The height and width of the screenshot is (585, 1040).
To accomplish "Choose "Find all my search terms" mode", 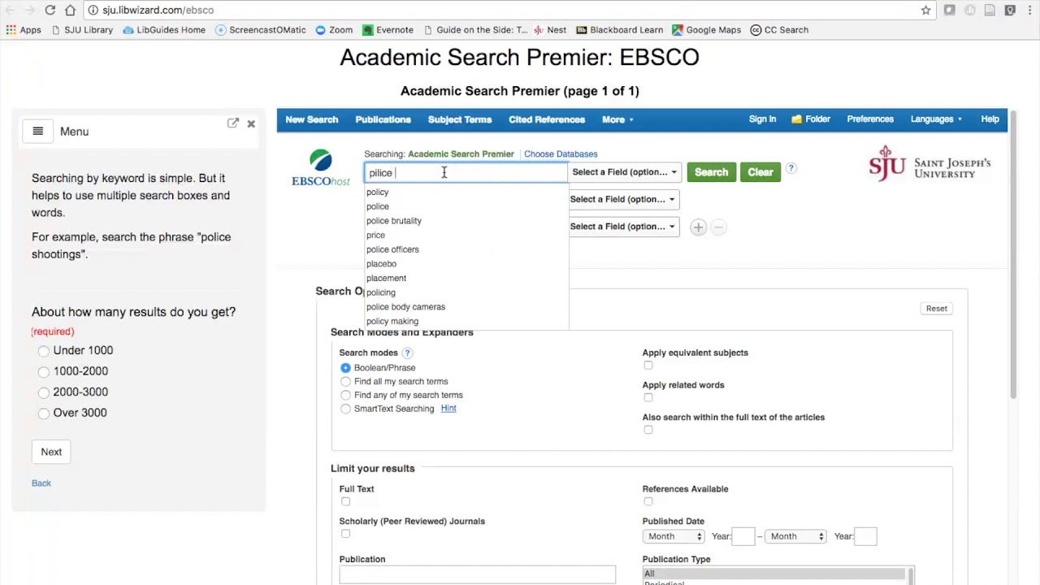I will [x=345, y=381].
